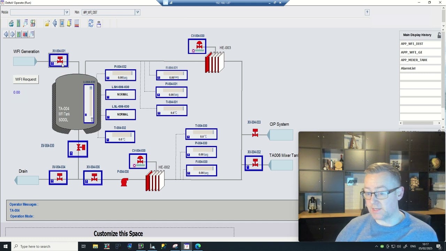The image size is (446, 251).
Task: Select the XV-004-033 CIP valve
Action: (x=255, y=133)
